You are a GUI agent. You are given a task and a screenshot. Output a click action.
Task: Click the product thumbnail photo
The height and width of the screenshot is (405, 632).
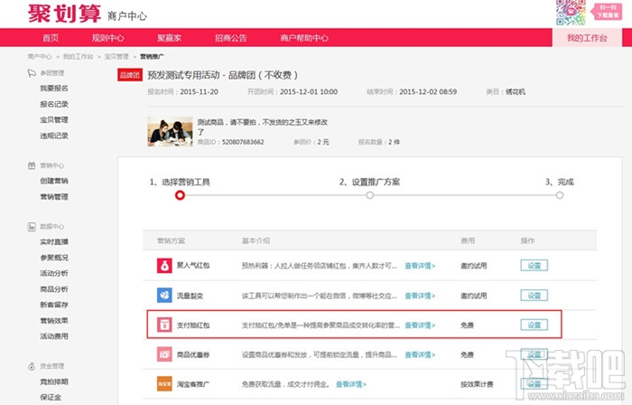pyautogui.click(x=170, y=131)
